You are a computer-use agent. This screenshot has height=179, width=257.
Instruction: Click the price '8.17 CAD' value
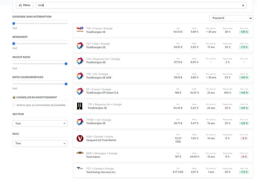click(x=178, y=172)
